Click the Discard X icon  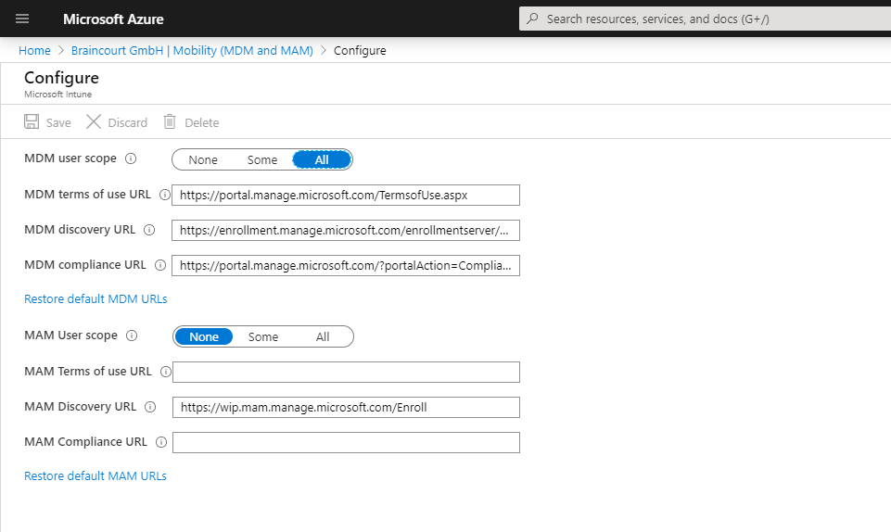(94, 121)
